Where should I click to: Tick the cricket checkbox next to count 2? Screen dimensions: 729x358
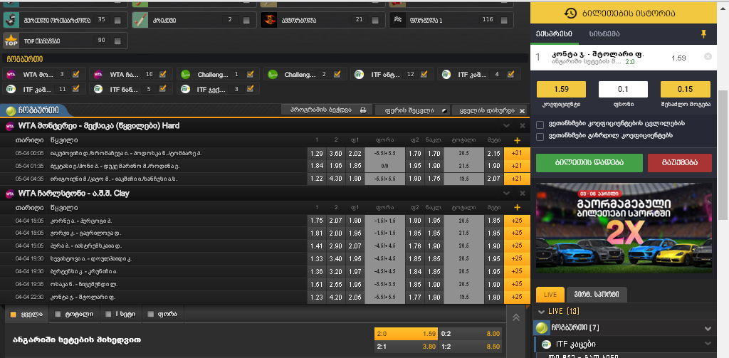click(x=246, y=20)
